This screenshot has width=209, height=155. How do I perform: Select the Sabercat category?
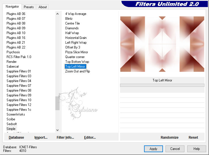point(13,67)
